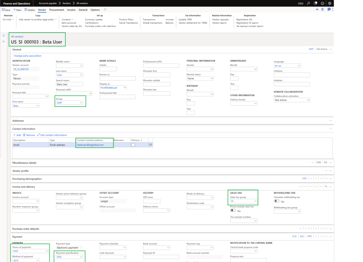Click Add vendor to another legal entity
The width and height of the screenshot is (363, 262).
(x=37, y=20)
